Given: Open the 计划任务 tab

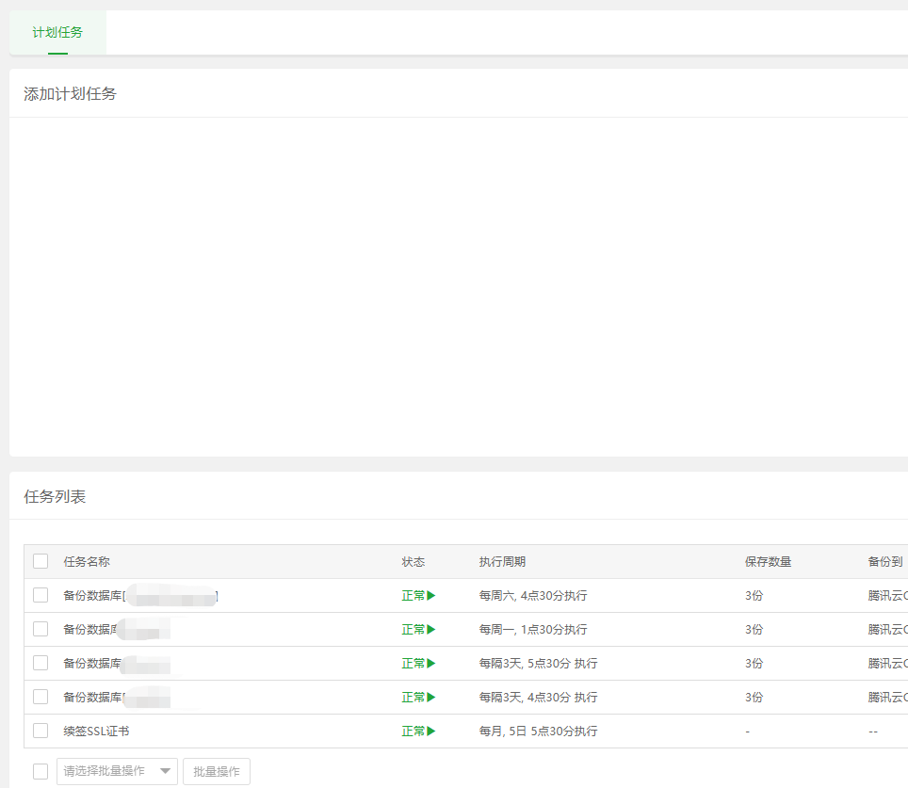Looking at the screenshot, I should (57, 32).
